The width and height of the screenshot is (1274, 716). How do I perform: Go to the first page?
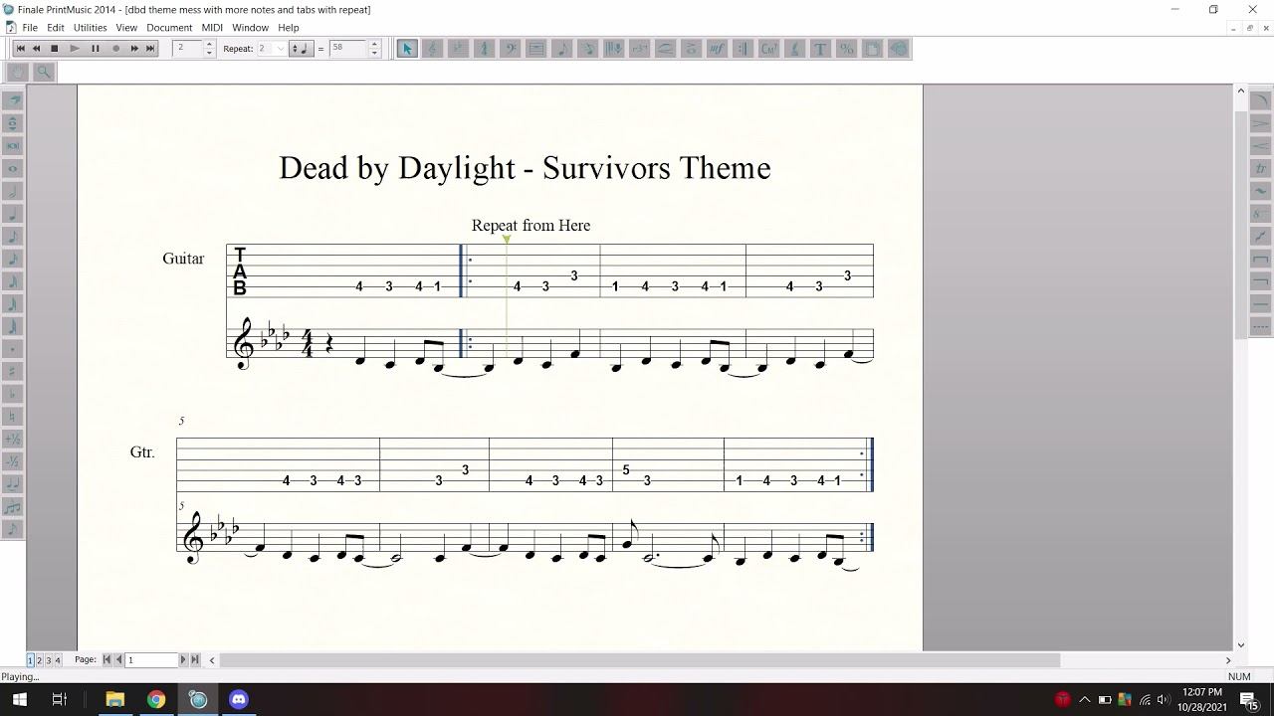click(x=106, y=660)
